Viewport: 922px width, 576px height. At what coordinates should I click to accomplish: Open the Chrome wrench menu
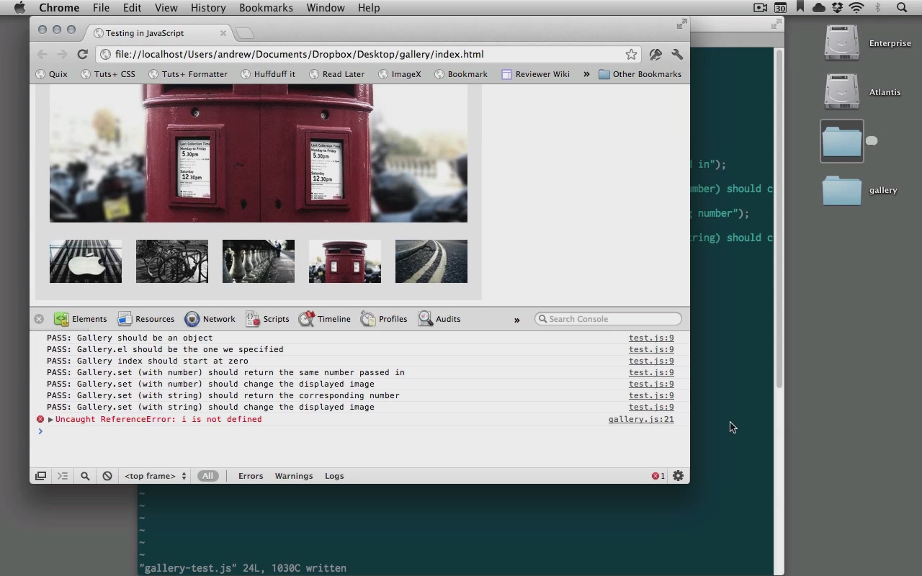(677, 54)
